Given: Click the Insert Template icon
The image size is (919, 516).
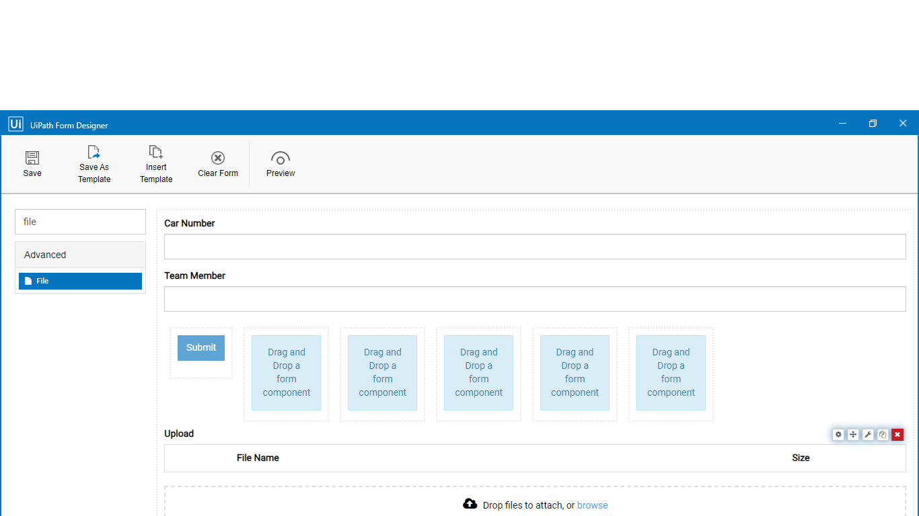Looking at the screenshot, I should [156, 165].
